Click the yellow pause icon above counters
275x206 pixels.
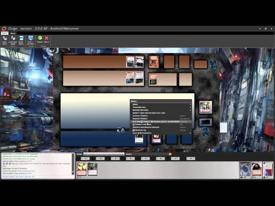(x=170, y=154)
